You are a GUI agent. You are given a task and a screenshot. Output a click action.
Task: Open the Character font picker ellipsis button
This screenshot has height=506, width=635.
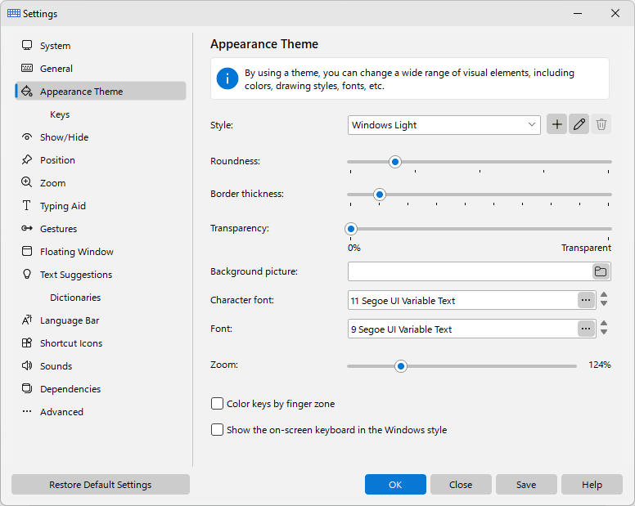(586, 300)
